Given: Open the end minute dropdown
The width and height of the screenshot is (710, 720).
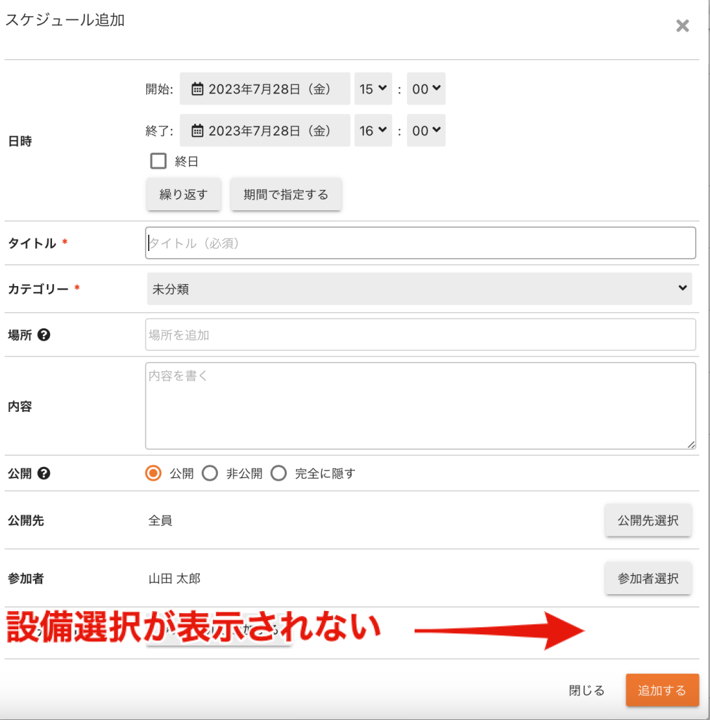Looking at the screenshot, I should 426,131.
